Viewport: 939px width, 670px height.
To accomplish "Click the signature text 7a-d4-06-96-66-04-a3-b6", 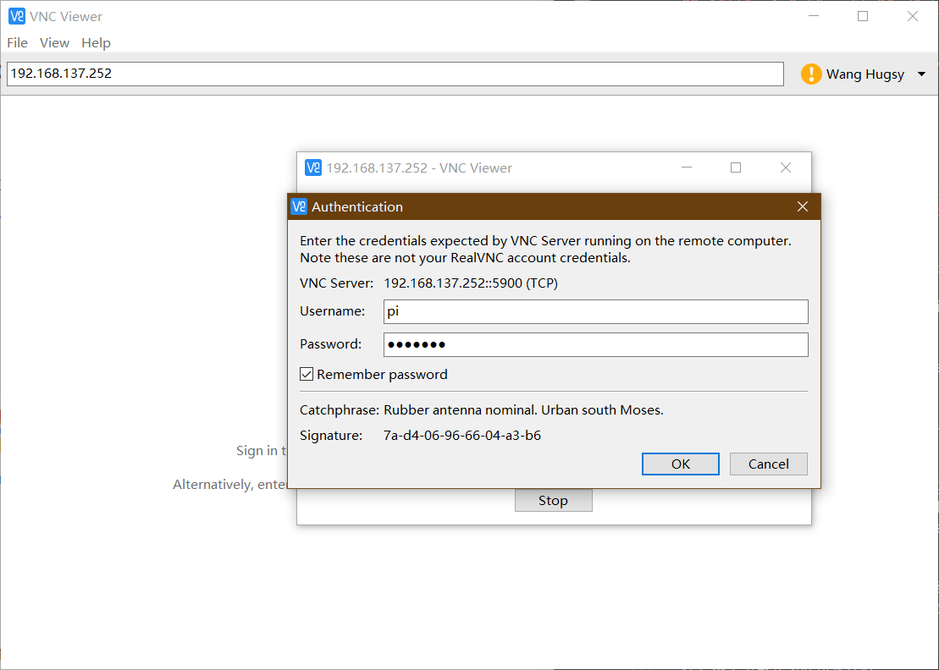I will (x=462, y=436).
